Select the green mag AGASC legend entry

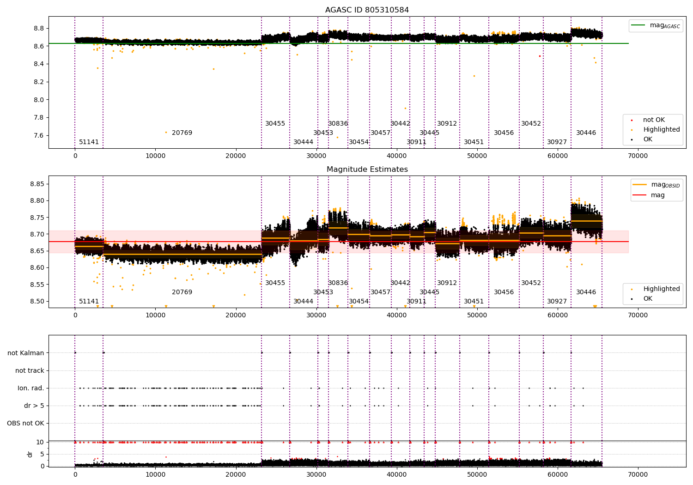pyautogui.click(x=656, y=25)
